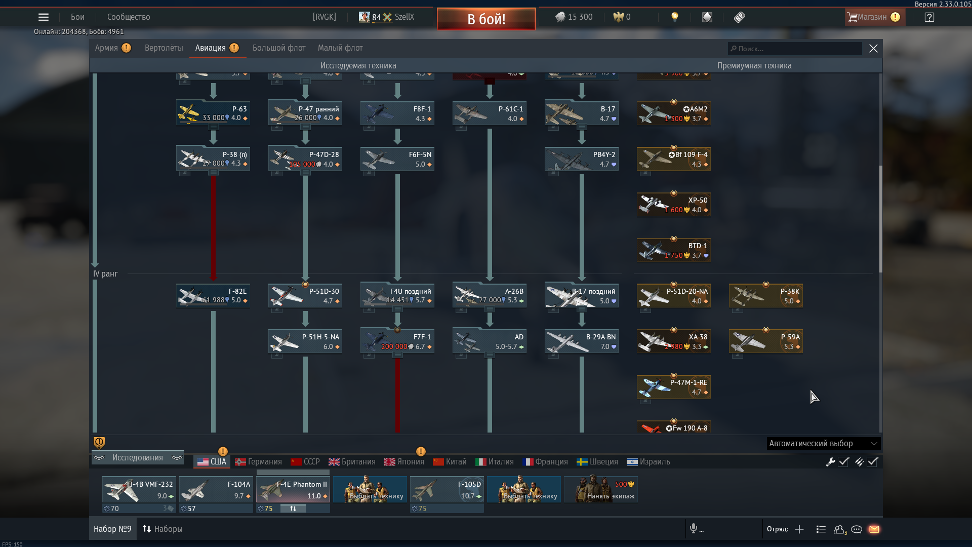Select the B-29A-BN bomber card
Image resolution: width=972 pixels, height=547 pixels.
tap(582, 340)
